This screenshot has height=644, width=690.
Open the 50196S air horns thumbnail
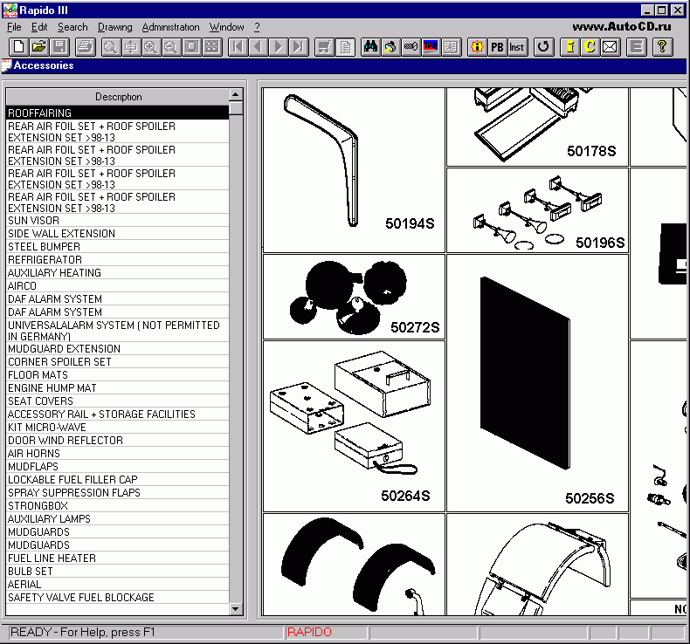tap(537, 210)
